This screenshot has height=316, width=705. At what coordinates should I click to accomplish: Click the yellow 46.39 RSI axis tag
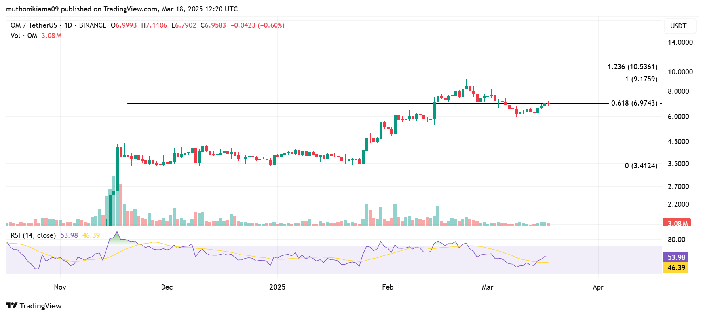676,268
